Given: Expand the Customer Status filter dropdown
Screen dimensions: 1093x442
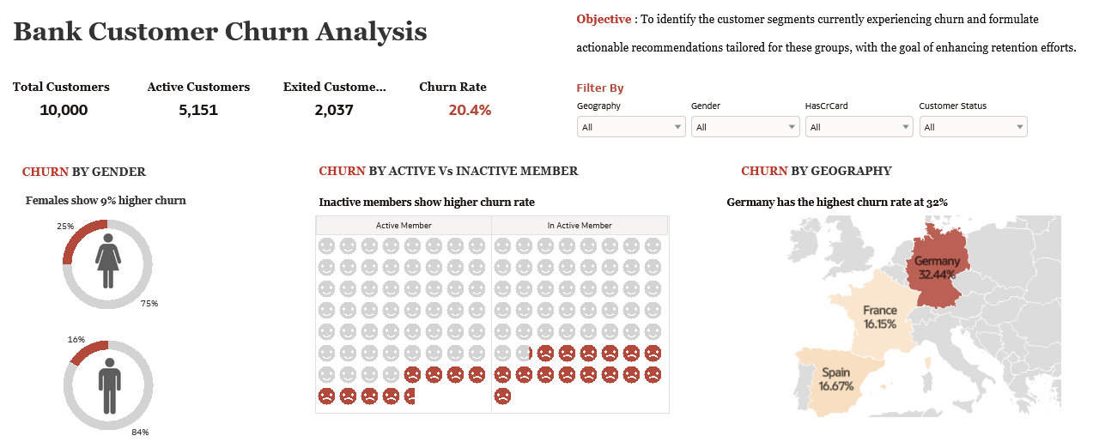Looking at the screenshot, I should 972,127.
